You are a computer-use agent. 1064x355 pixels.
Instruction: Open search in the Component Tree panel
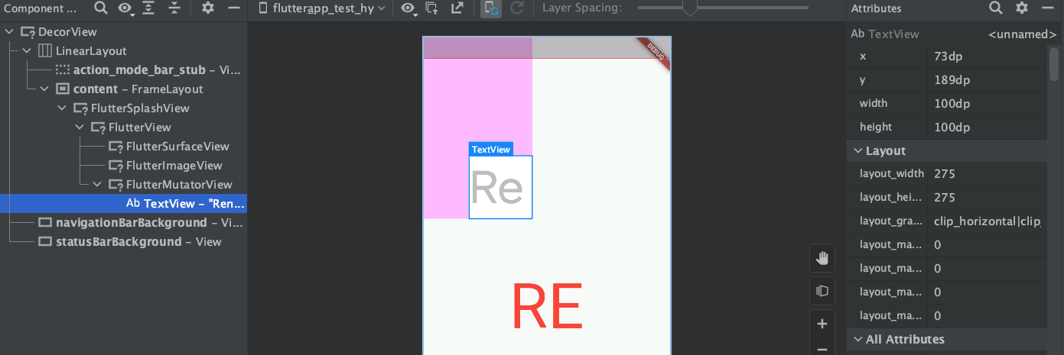point(101,8)
